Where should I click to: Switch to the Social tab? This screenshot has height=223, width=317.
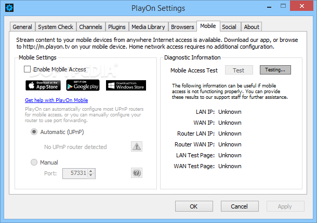point(229,27)
